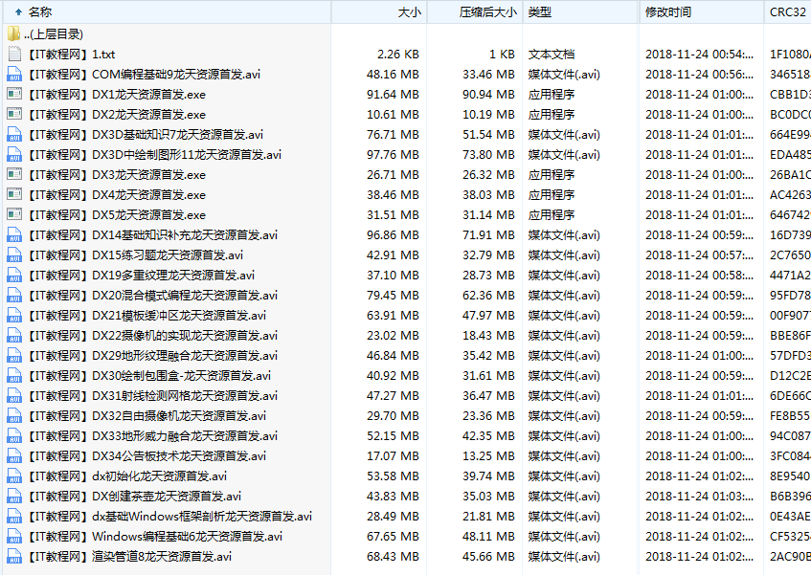
Task: Click the exe icon of DX5龙天资源首发.exe
Action: 12,214
